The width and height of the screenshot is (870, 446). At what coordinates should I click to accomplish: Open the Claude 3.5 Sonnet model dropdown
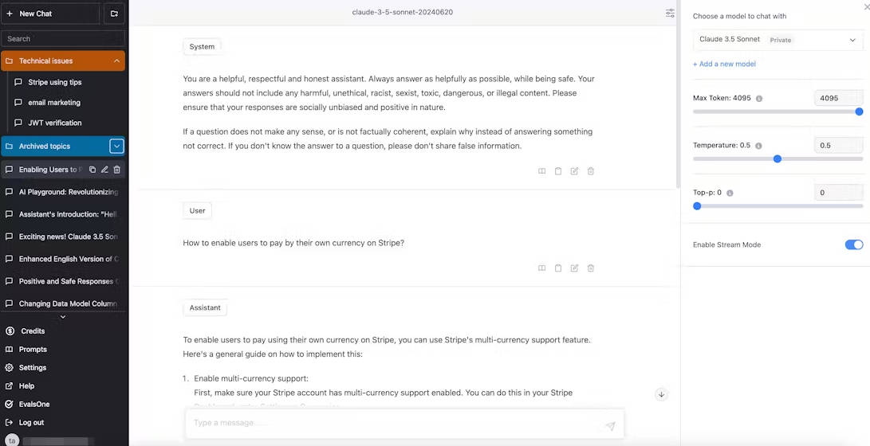[777, 40]
